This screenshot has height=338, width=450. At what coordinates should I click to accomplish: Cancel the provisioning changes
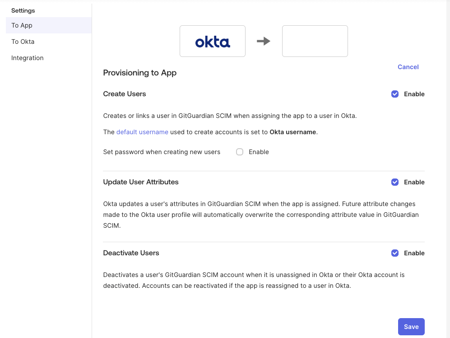point(408,67)
